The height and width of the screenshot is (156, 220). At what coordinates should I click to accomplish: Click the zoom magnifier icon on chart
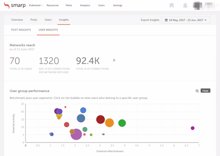click(x=197, y=91)
